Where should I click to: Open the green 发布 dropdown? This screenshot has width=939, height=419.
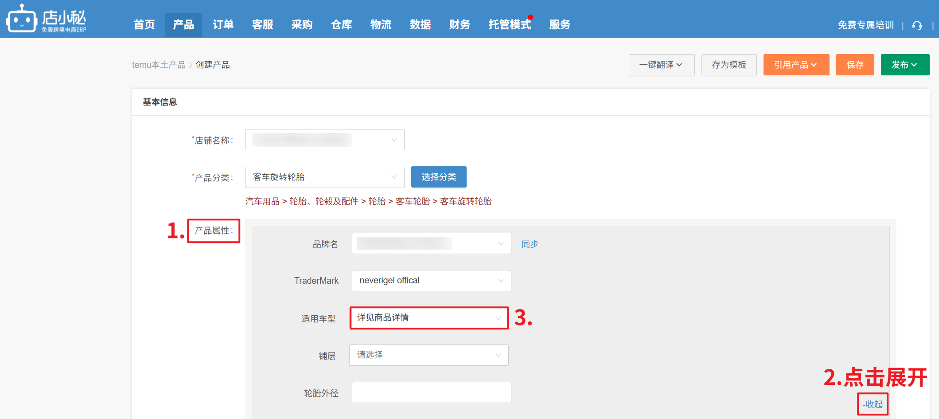[x=904, y=65]
